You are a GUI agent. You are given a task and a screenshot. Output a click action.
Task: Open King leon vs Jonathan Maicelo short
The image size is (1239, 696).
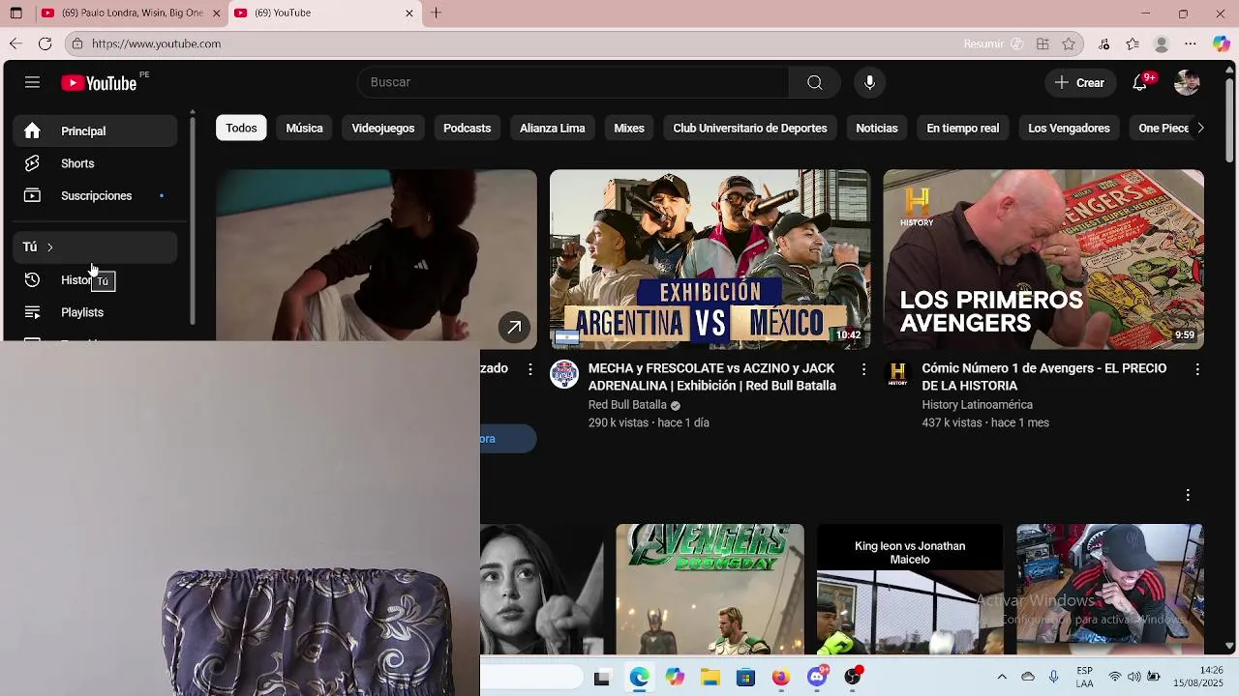point(910,590)
